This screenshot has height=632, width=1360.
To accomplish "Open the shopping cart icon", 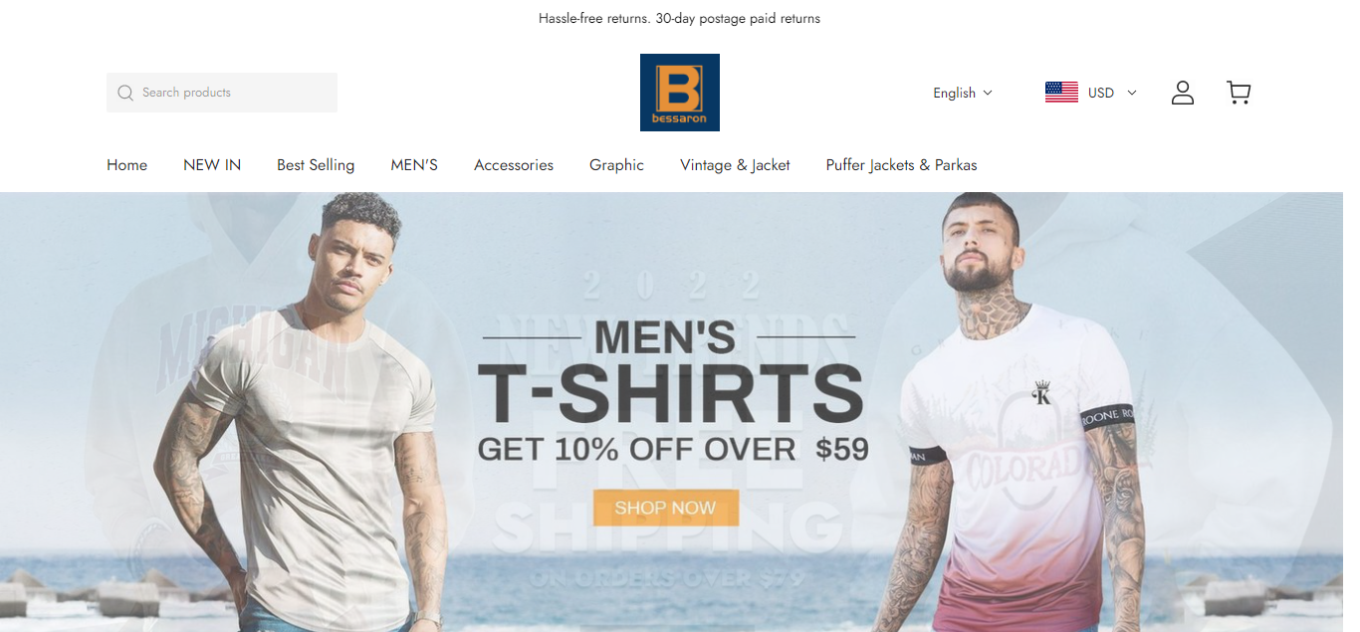I will [x=1239, y=93].
